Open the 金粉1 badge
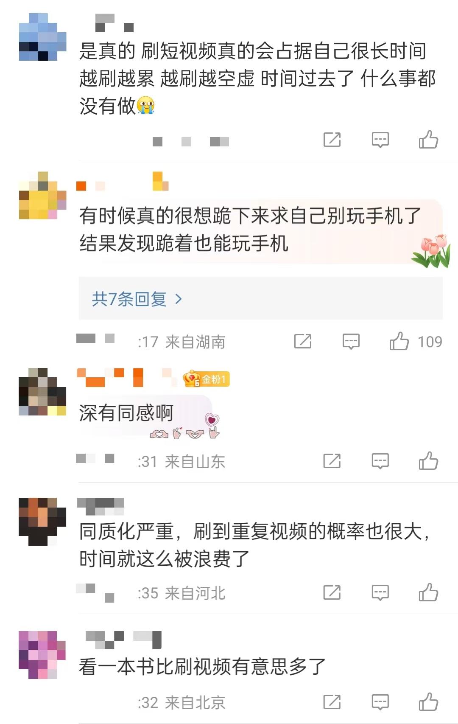Viewport: 458px width, 724px height. coord(206,379)
